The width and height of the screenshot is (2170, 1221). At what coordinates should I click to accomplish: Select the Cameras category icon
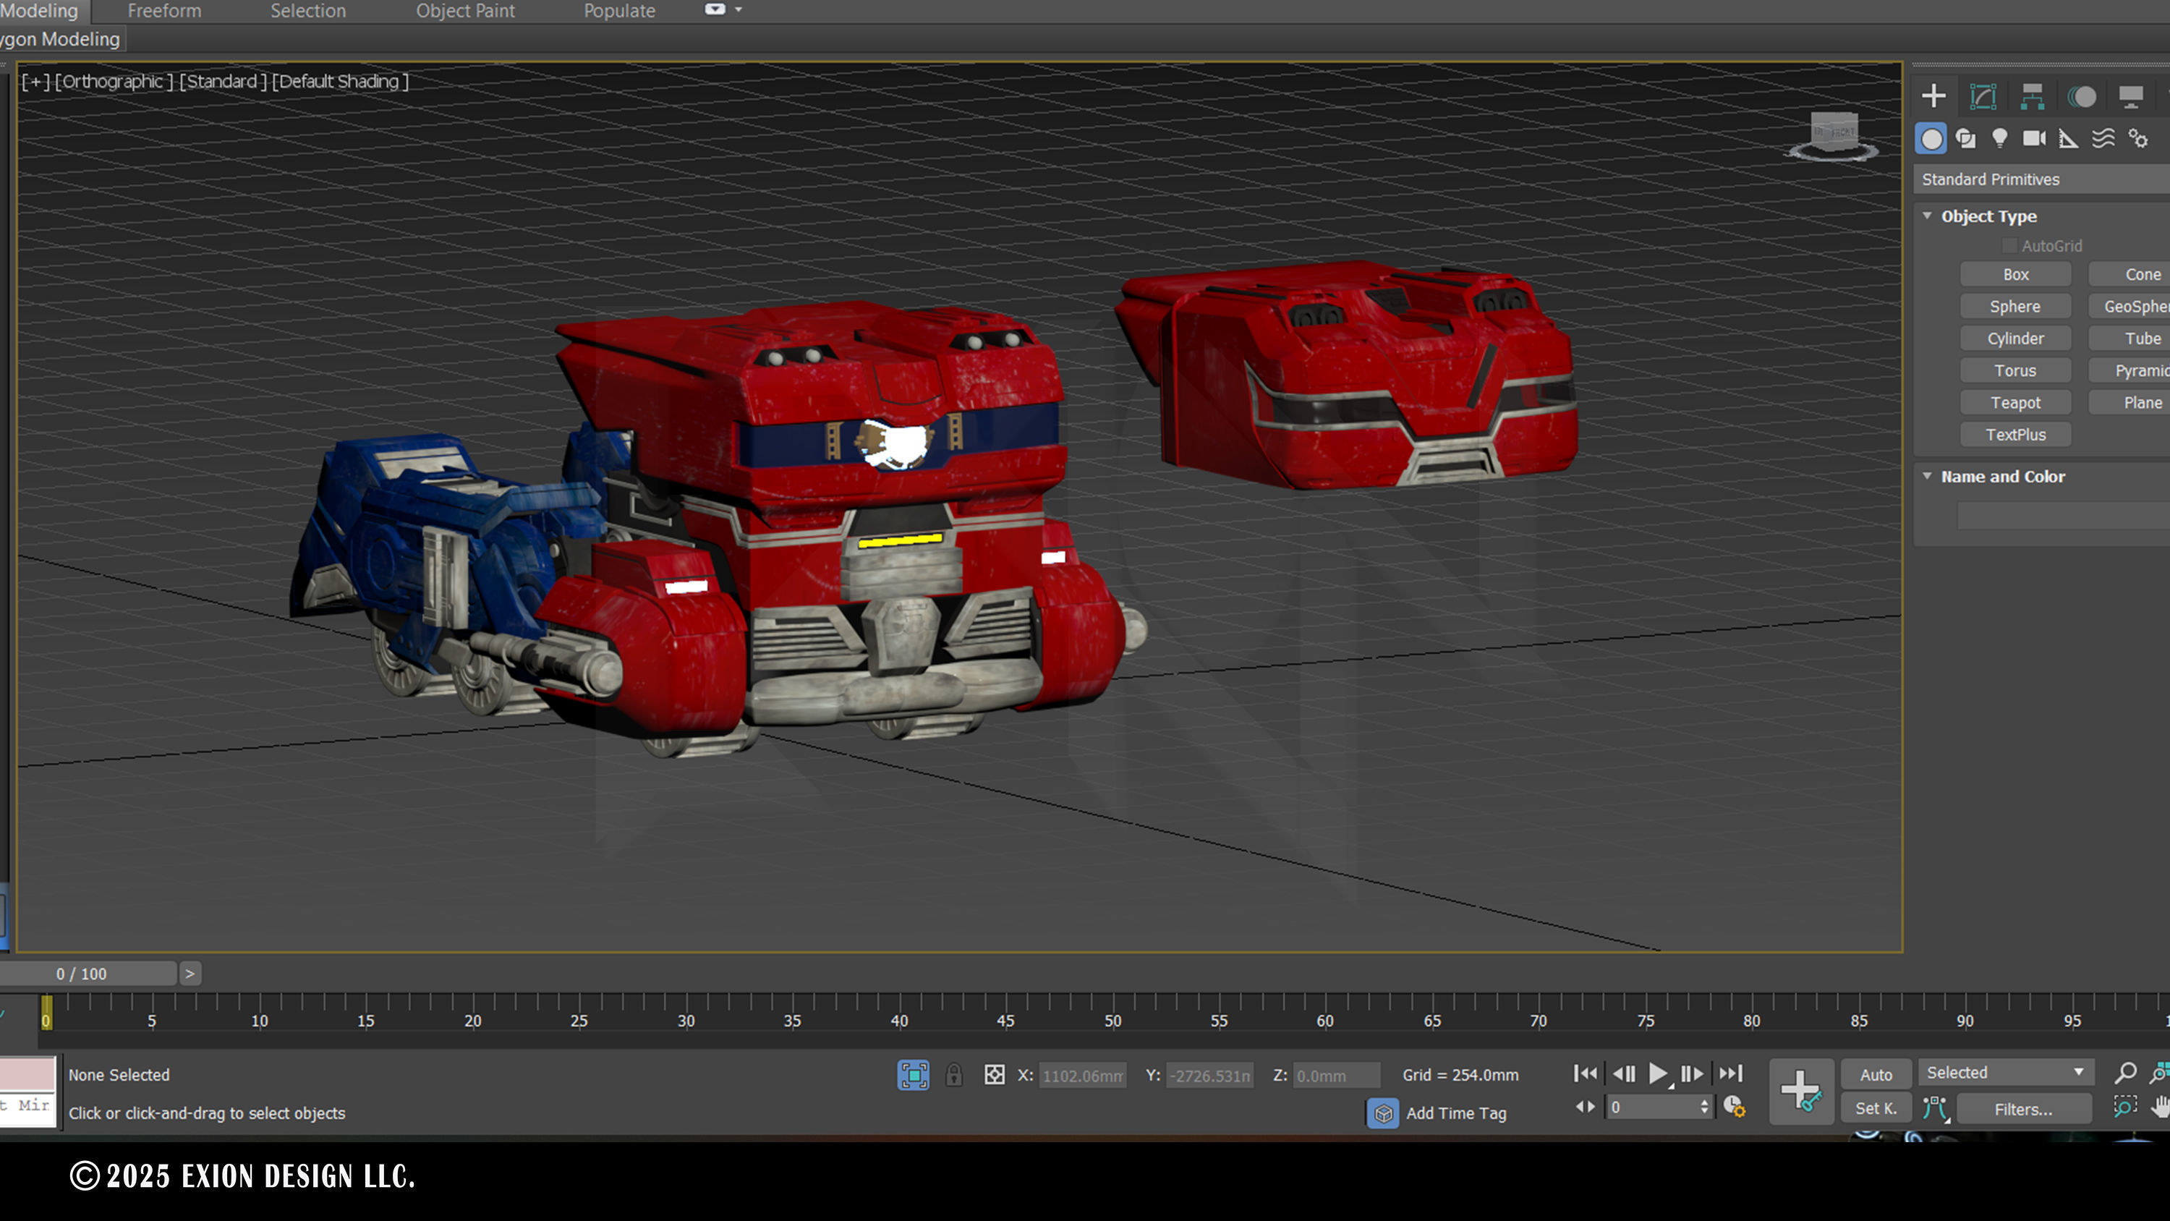[x=2033, y=138]
